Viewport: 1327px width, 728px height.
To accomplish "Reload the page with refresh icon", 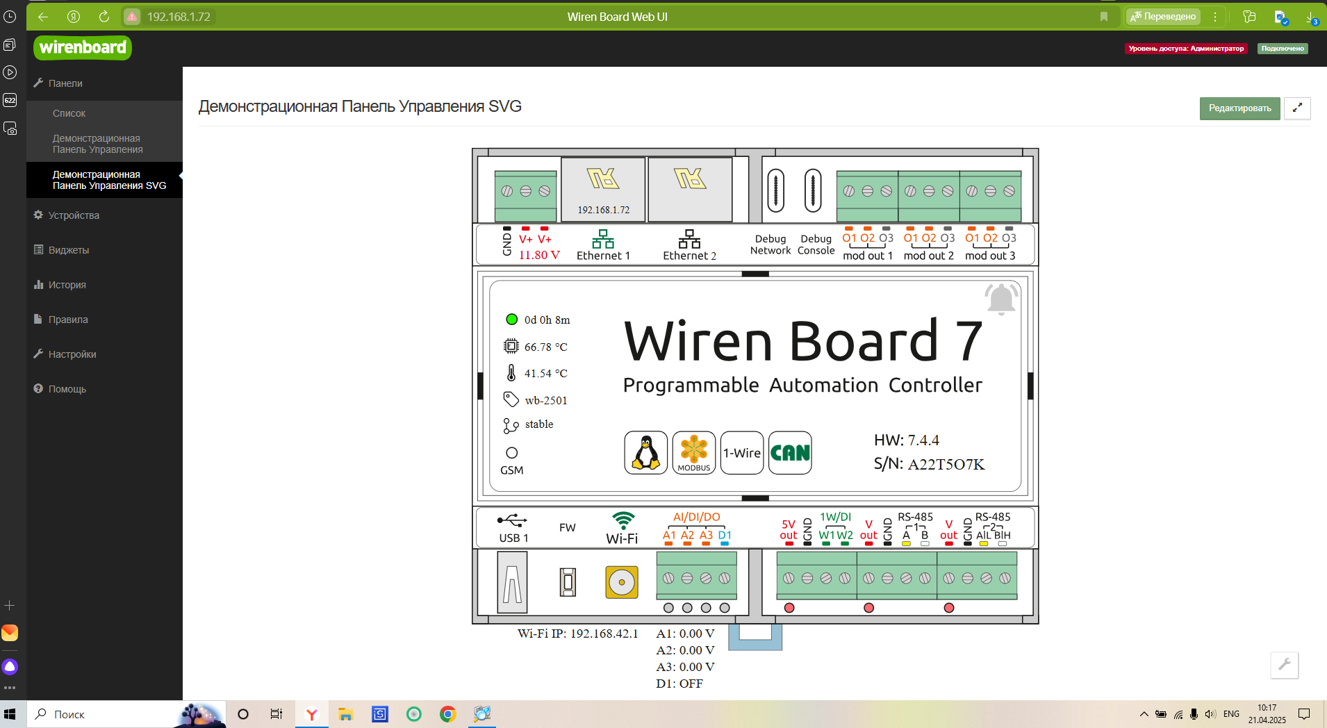I will (104, 17).
